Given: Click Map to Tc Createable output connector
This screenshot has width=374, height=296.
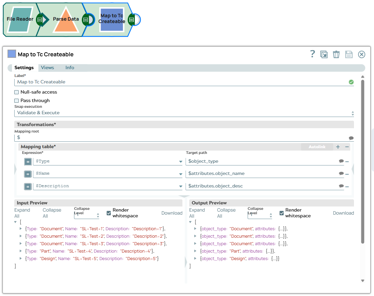Looking at the screenshot, I should coord(131,20).
